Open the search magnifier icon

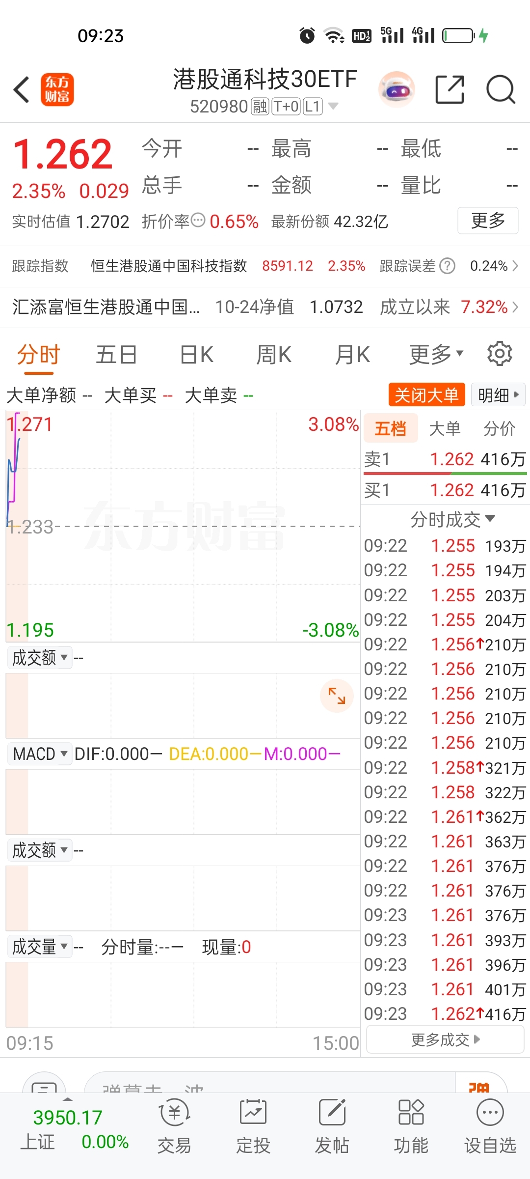tap(501, 90)
